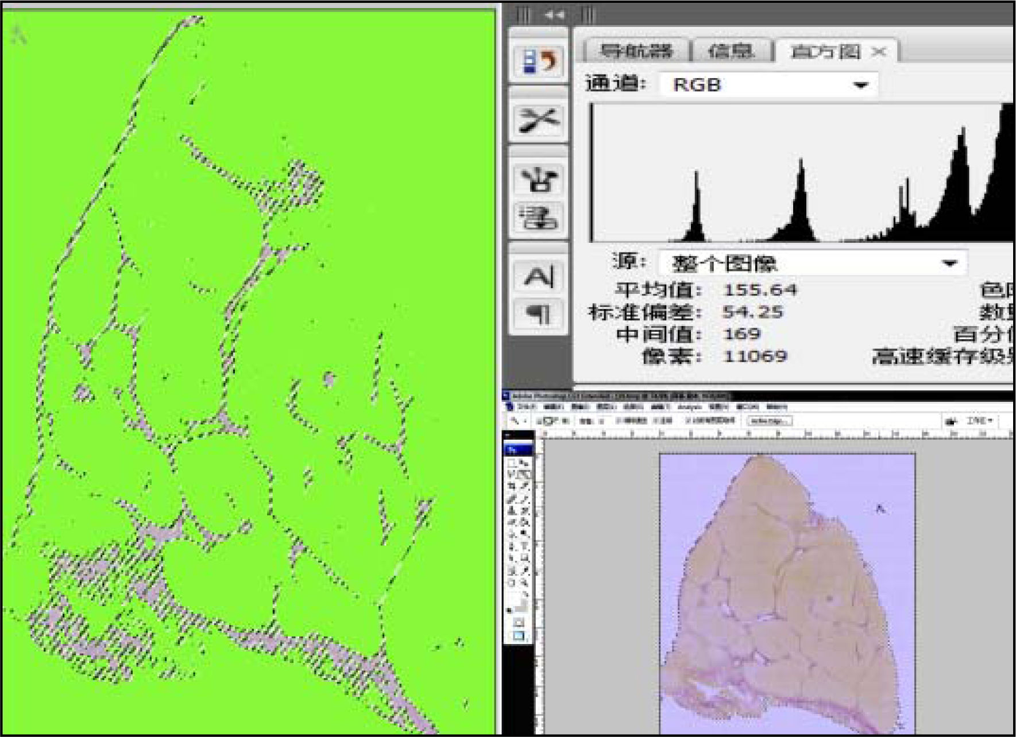The image size is (1016, 737).
Task: Open the Brushes panel icon
Action: coord(538,180)
